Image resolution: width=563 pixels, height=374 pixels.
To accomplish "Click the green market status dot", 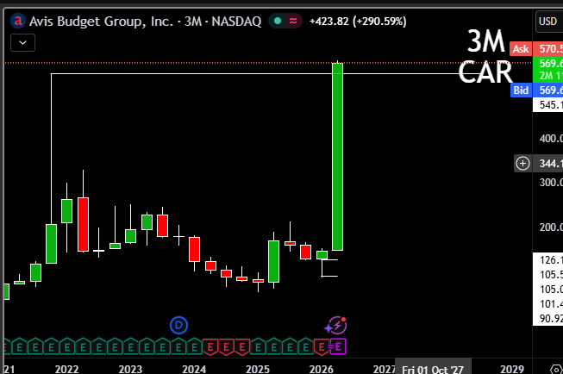I will [x=278, y=21].
